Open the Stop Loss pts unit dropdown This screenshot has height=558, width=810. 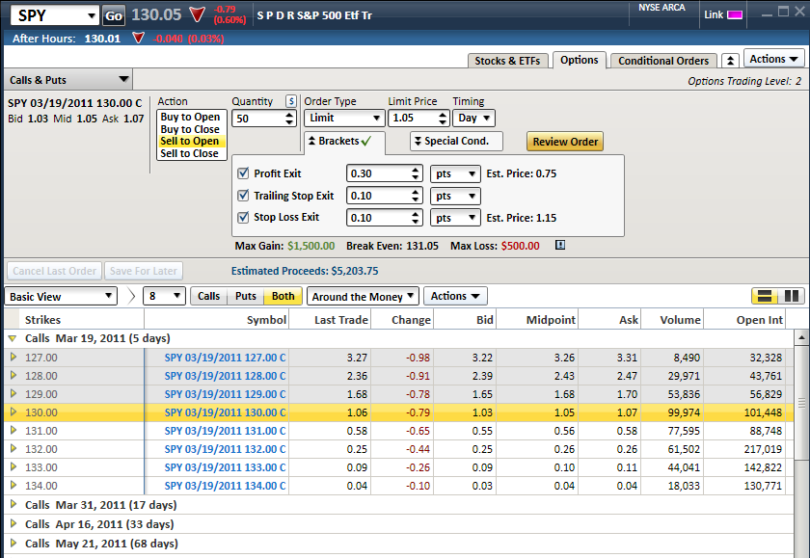[455, 218]
